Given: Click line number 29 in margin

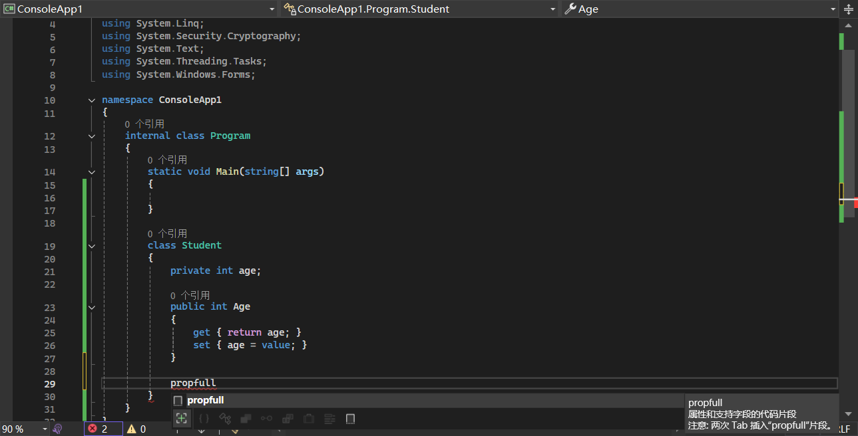Looking at the screenshot, I should 50,384.
